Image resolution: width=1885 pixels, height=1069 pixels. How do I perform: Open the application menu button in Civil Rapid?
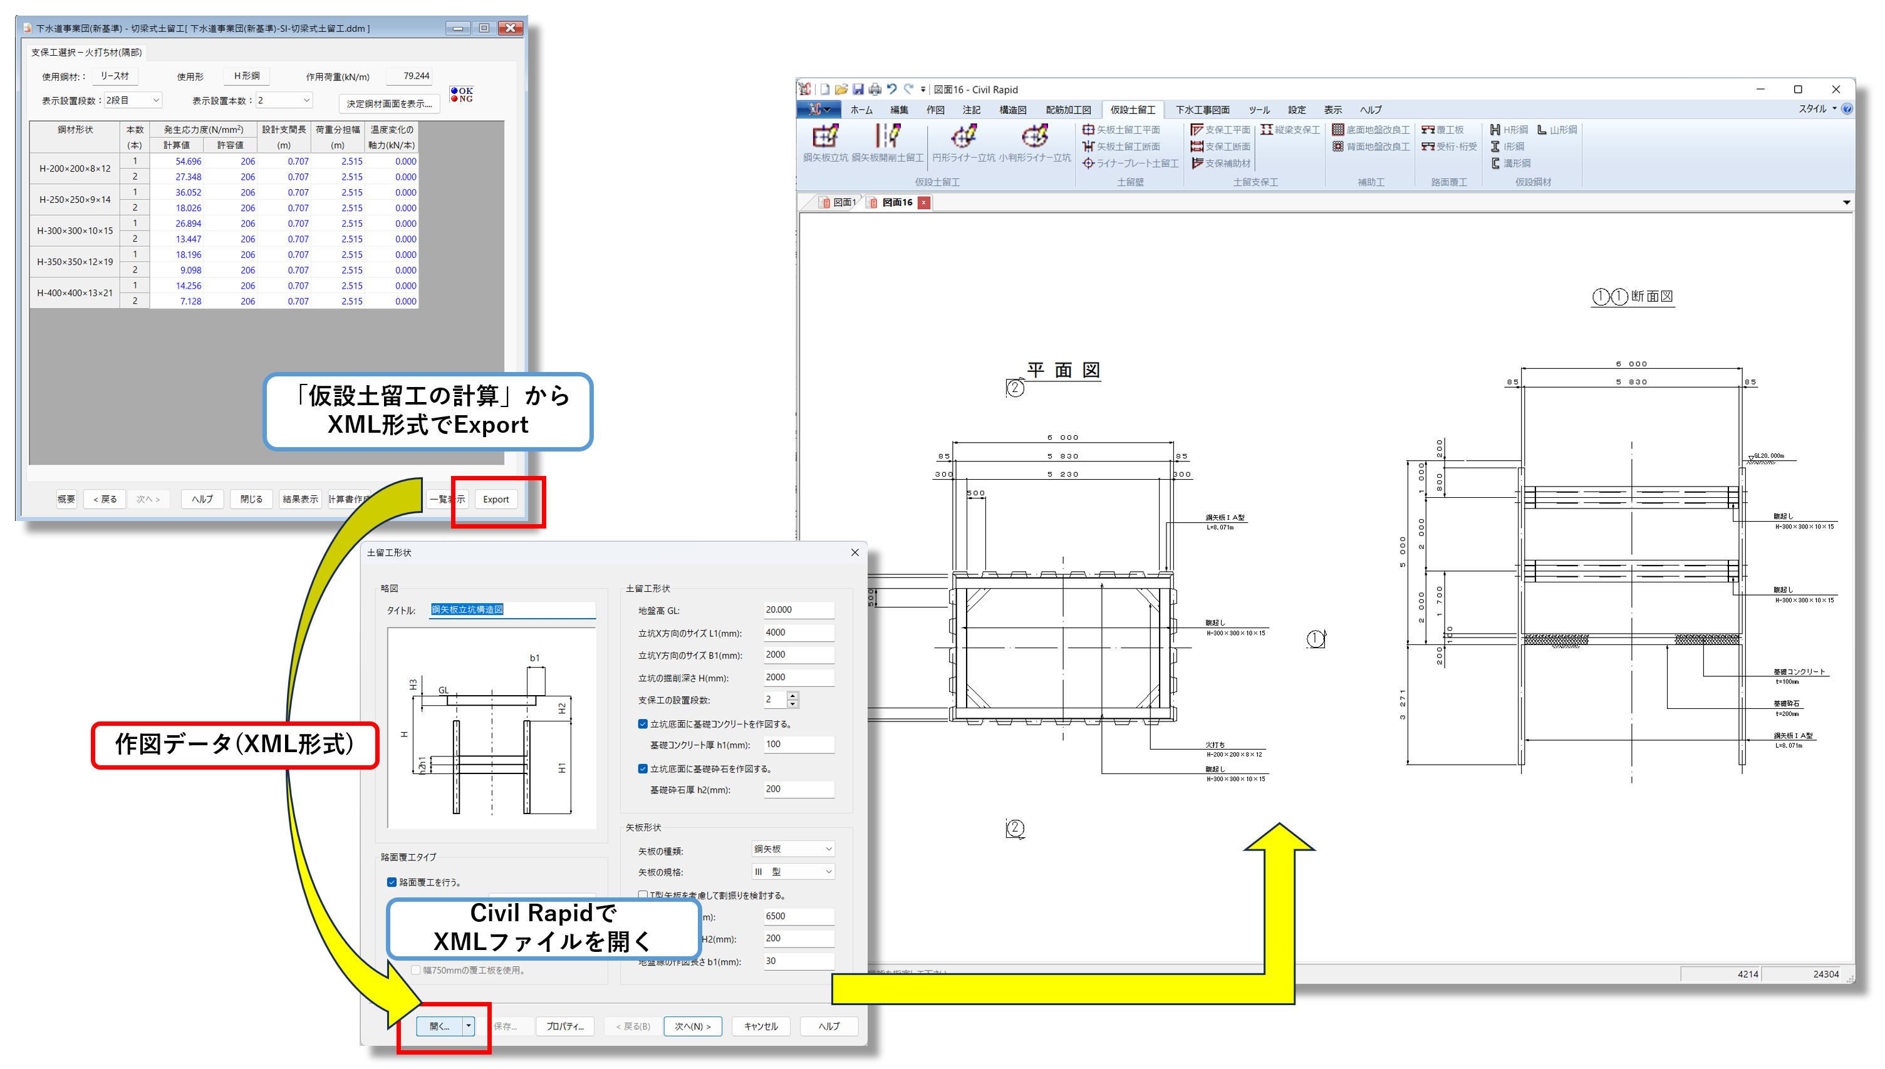tap(819, 110)
